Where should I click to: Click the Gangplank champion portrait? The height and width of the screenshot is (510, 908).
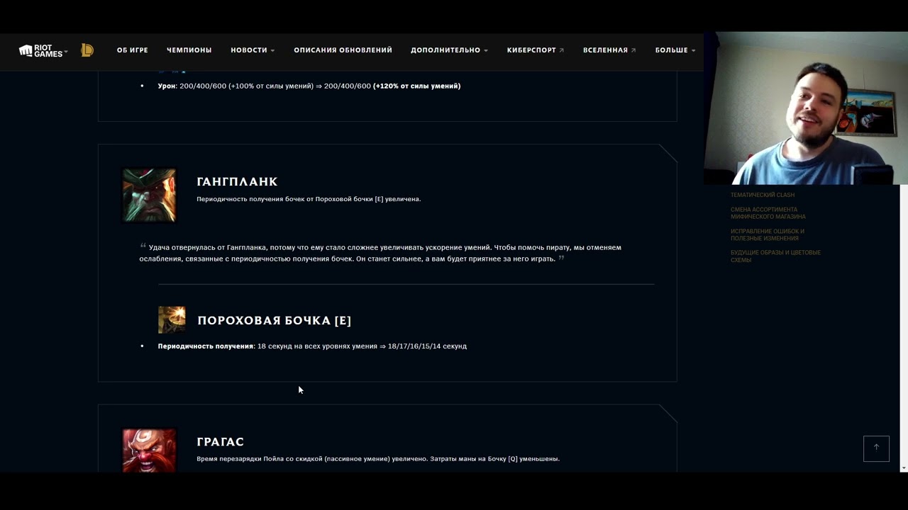click(149, 195)
